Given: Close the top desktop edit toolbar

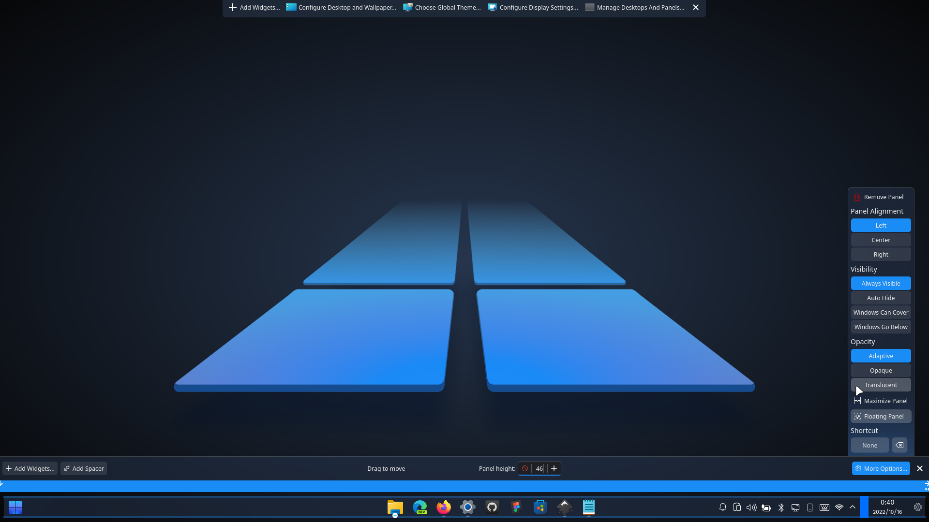Looking at the screenshot, I should 696,7.
